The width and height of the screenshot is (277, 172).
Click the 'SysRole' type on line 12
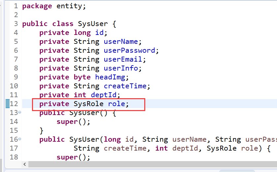[88, 104]
